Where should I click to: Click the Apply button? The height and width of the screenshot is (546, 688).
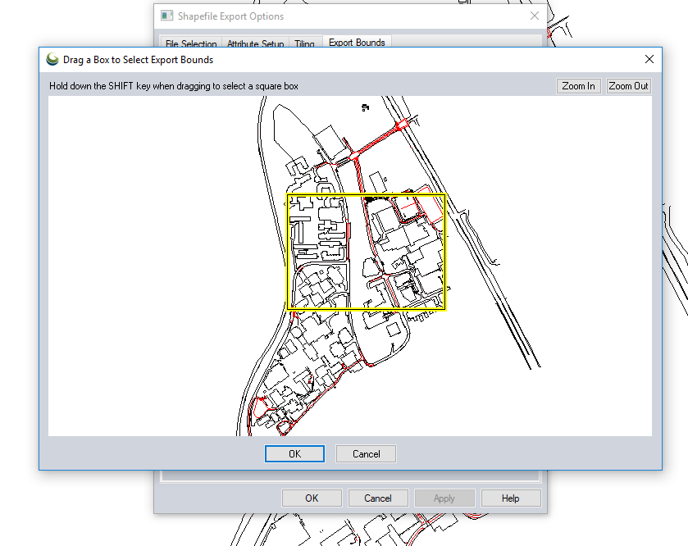(x=444, y=498)
